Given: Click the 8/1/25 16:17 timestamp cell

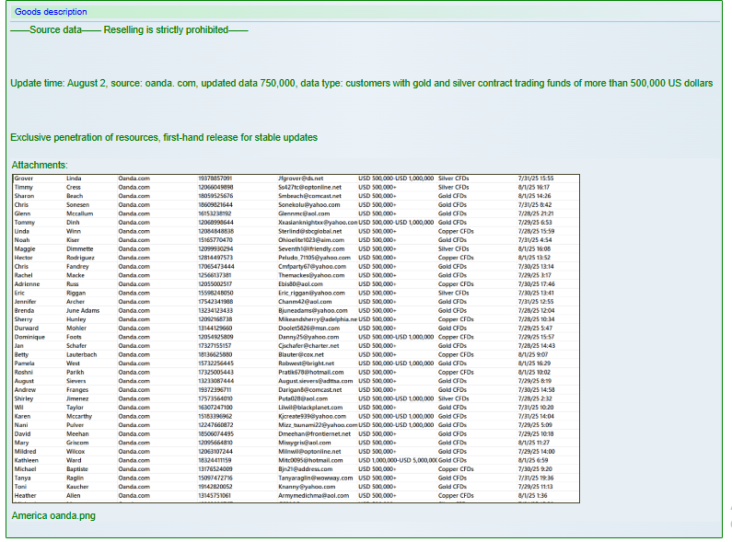Looking at the screenshot, I should tap(534, 187).
